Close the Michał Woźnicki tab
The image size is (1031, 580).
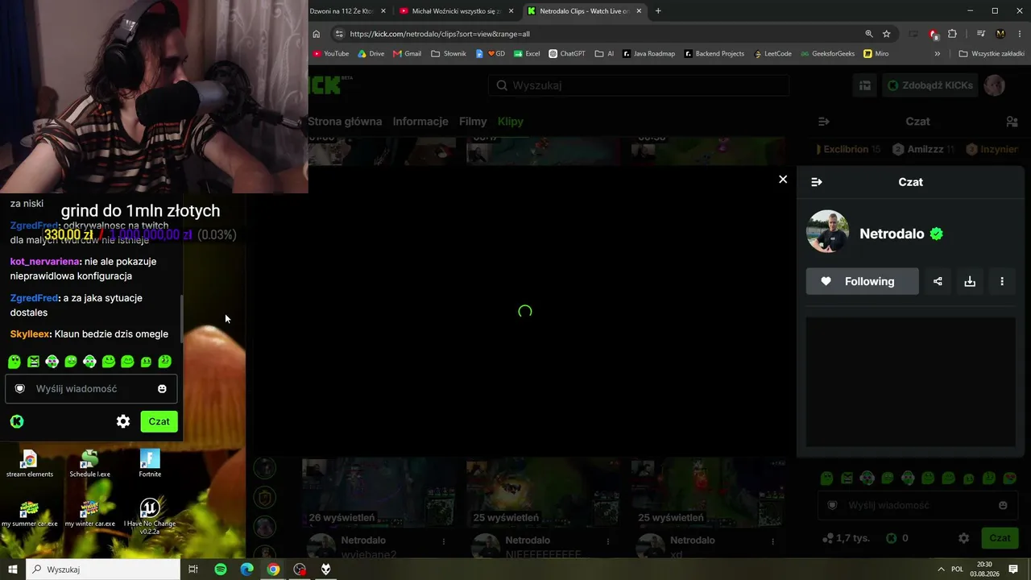(511, 11)
